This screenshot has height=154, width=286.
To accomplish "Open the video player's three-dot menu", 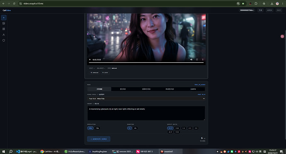I will [x=203, y=59].
